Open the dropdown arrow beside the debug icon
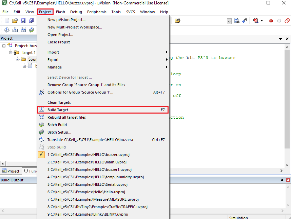Image resolution: width=291 pixels, height=219 pixels. [x=261, y=21]
